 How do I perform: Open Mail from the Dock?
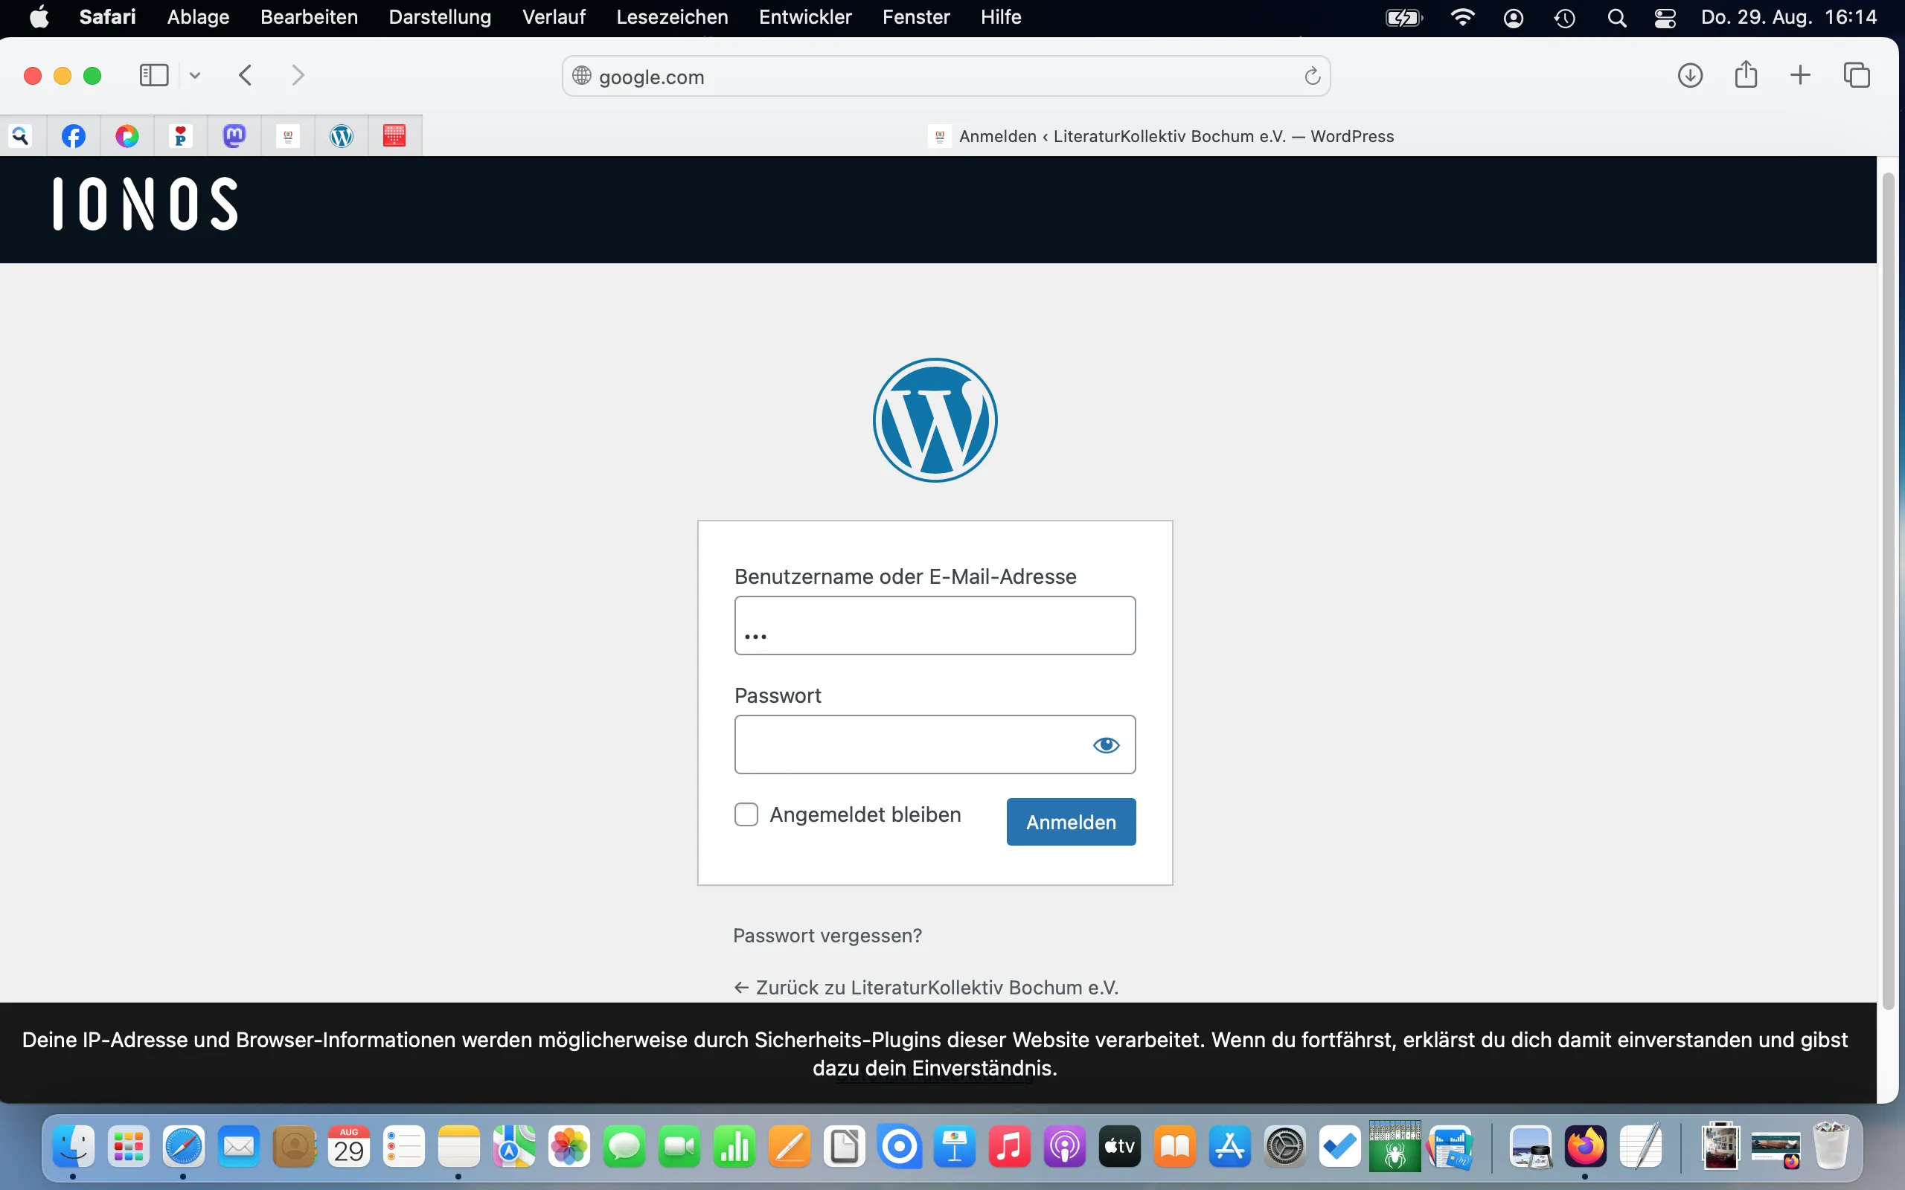239,1147
